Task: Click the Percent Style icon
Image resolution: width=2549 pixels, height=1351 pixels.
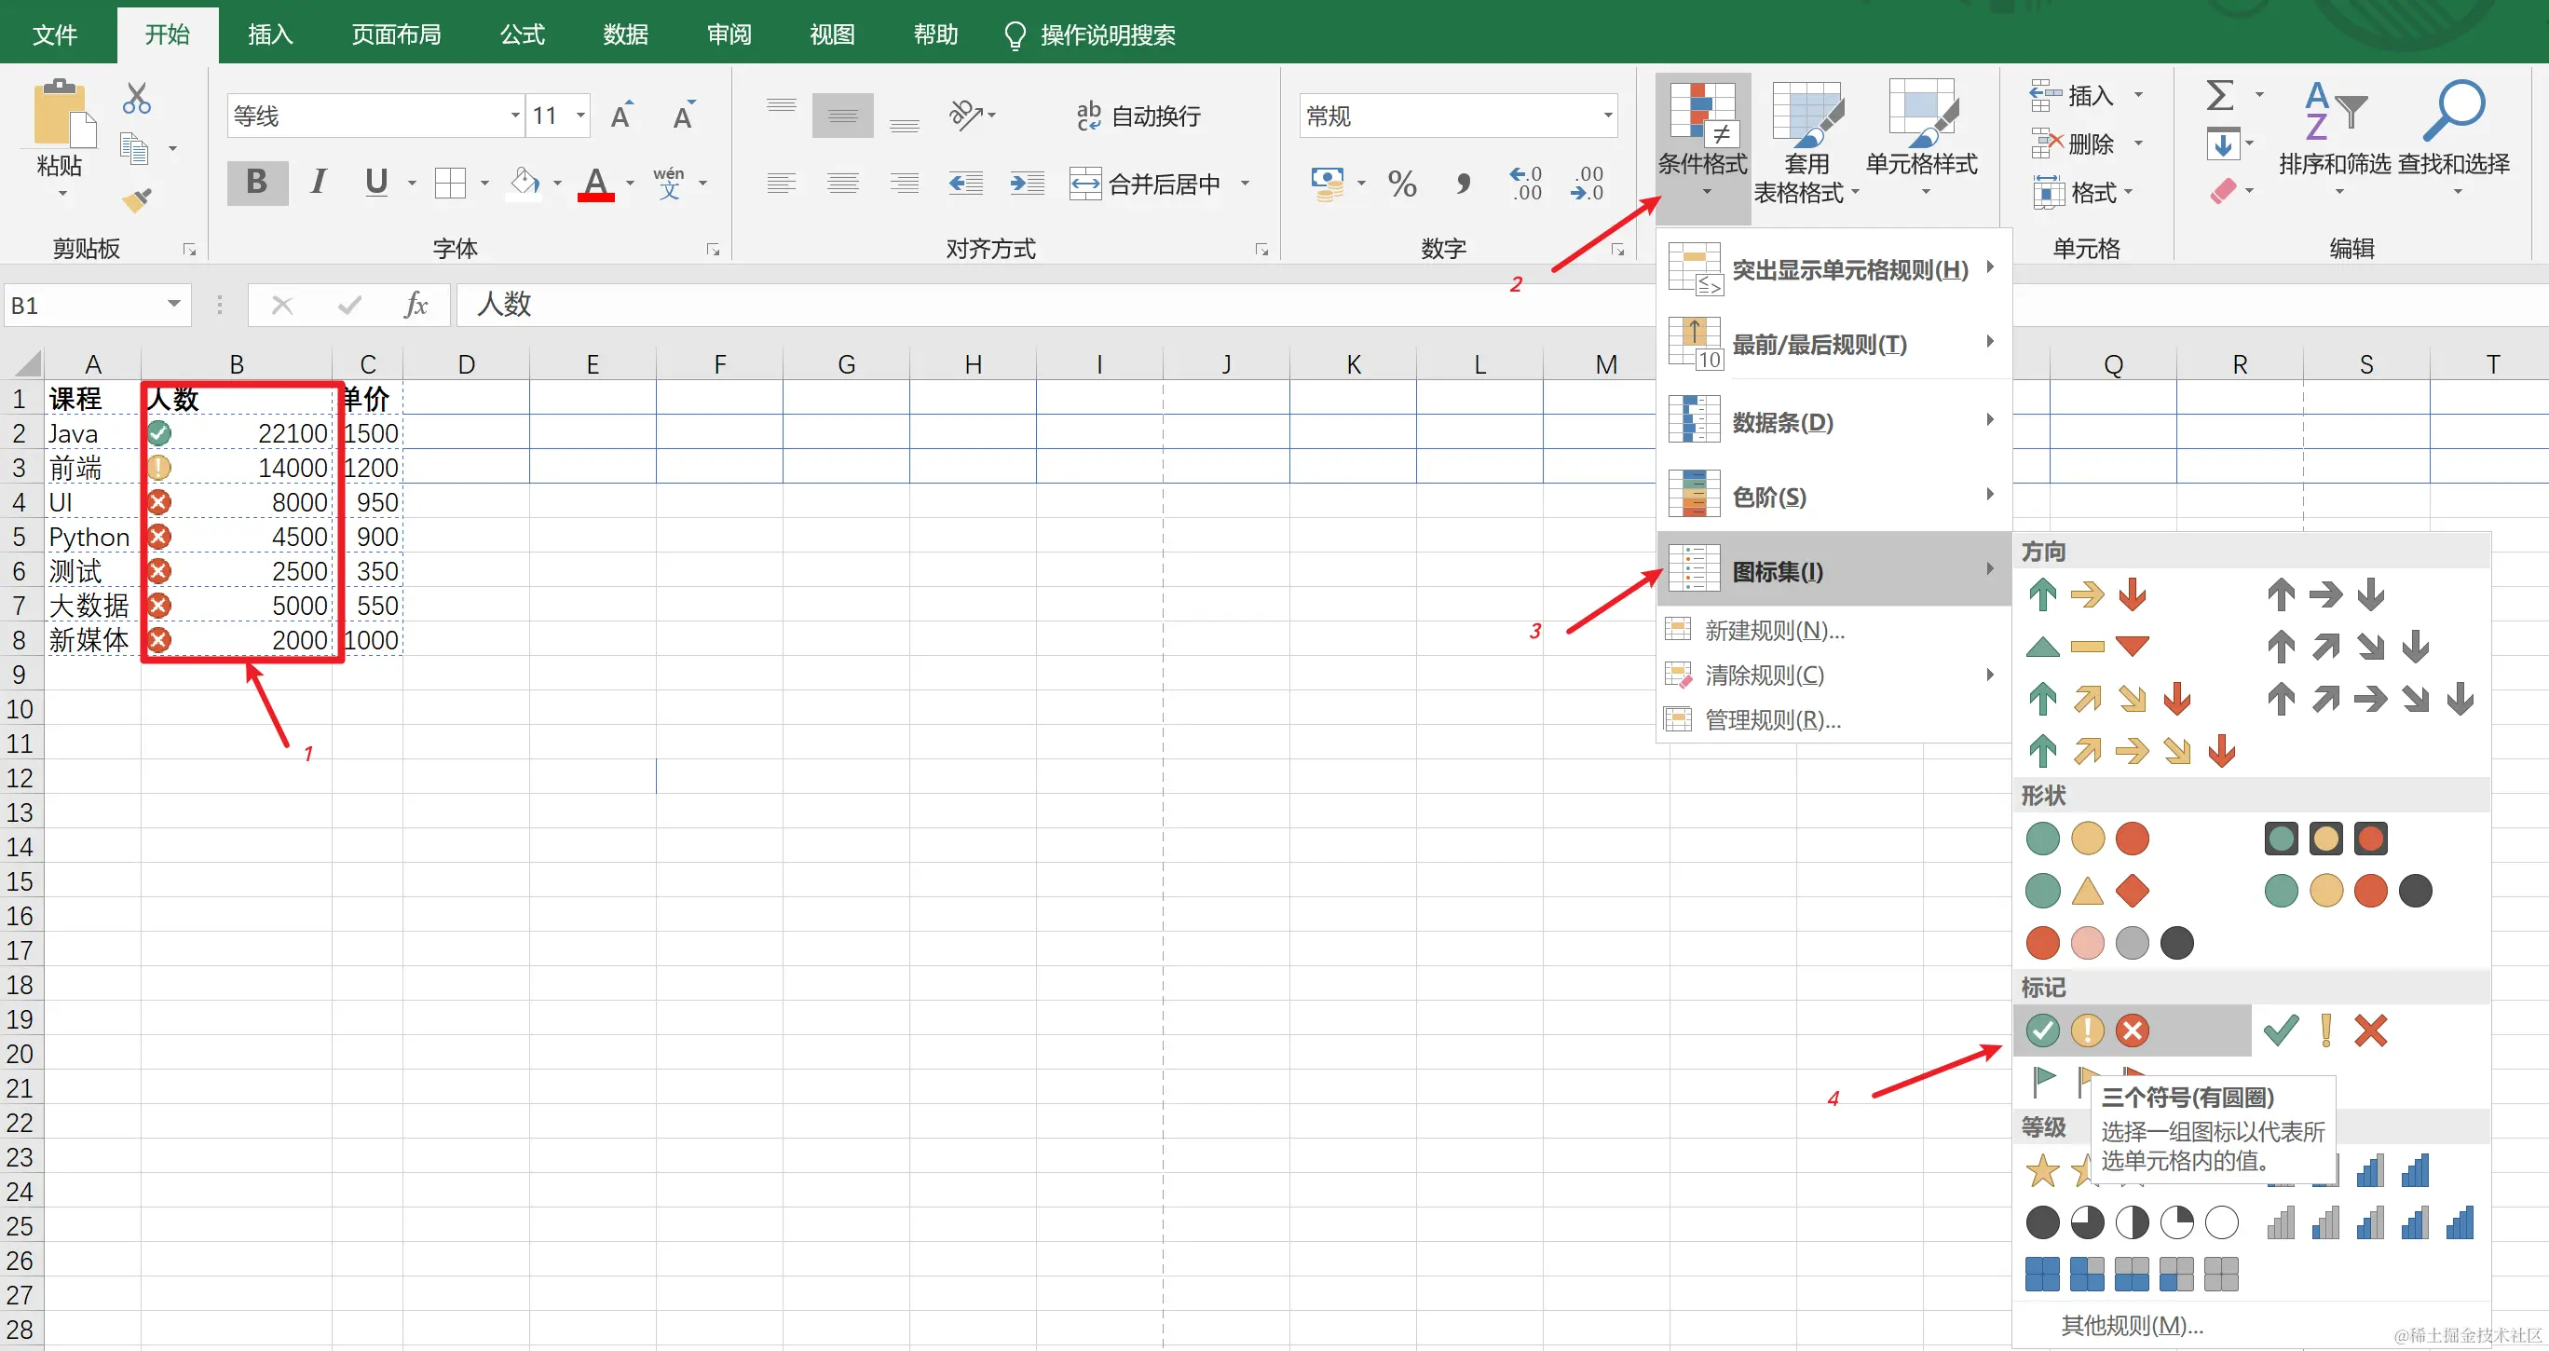Action: pos(1401,184)
